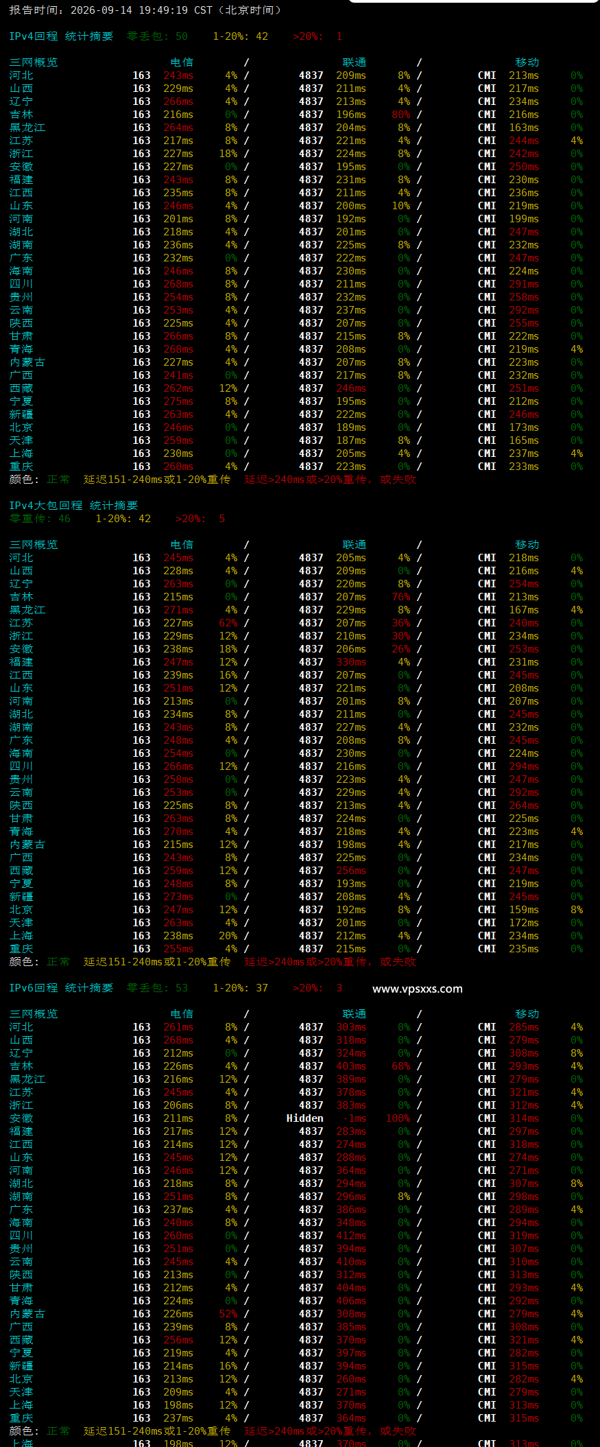Click the "165ms" 移动 latency for 天津
This screenshot has height=1447, width=600.
pyautogui.click(x=524, y=440)
